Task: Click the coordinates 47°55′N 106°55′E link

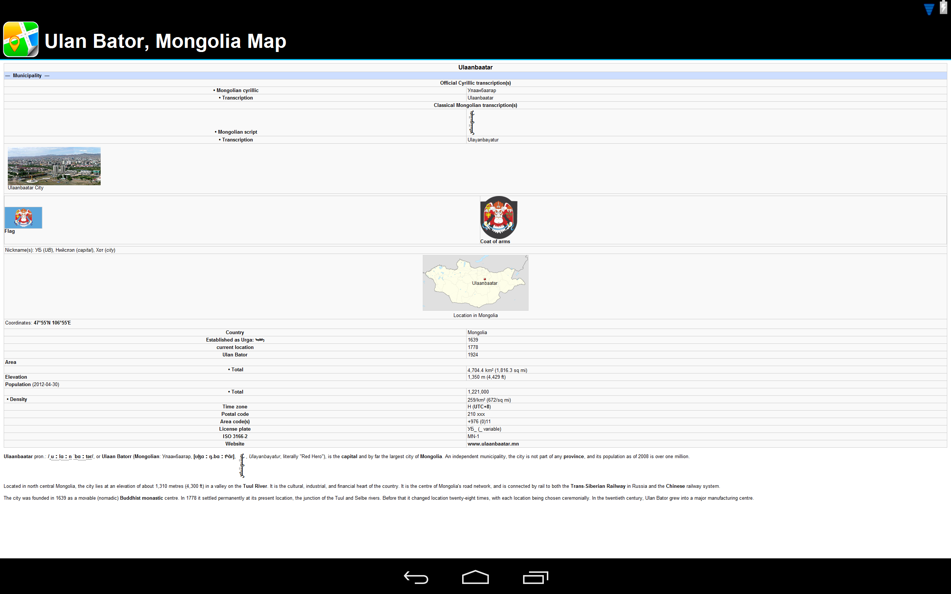Action: pyautogui.click(x=52, y=323)
